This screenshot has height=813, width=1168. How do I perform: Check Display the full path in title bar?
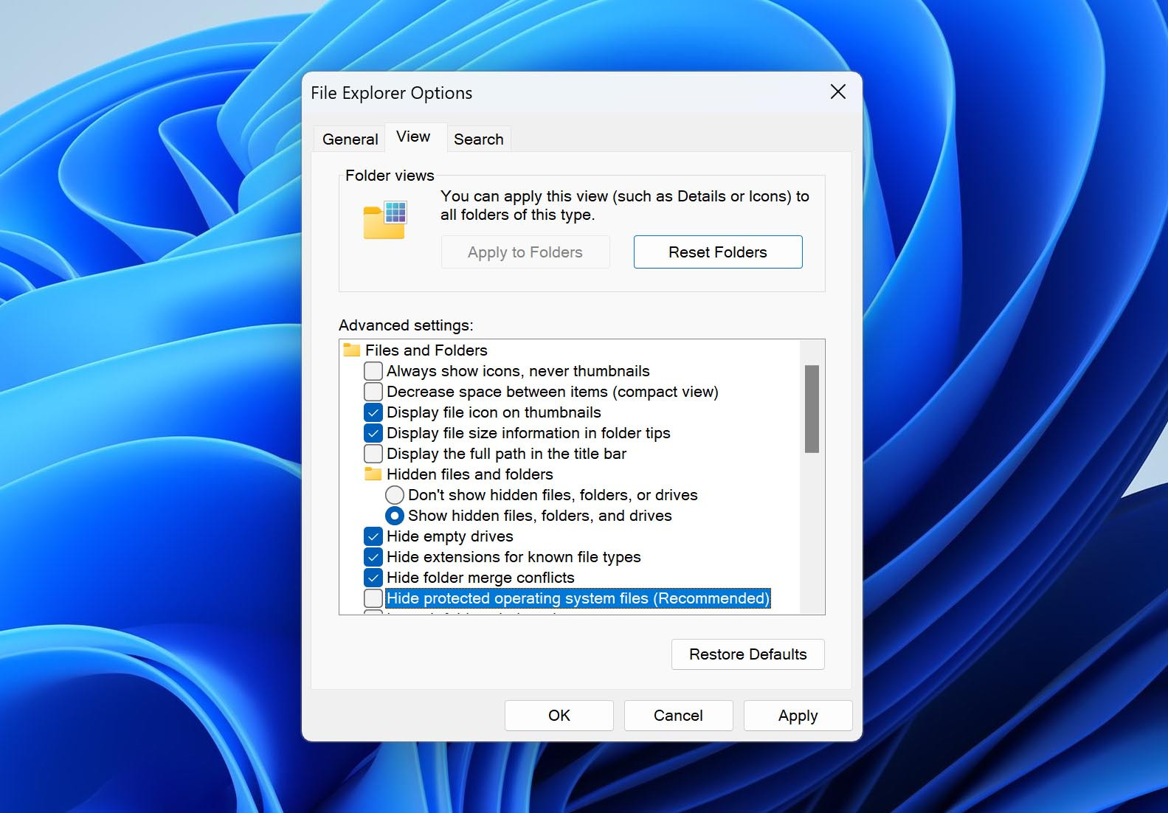[373, 454]
